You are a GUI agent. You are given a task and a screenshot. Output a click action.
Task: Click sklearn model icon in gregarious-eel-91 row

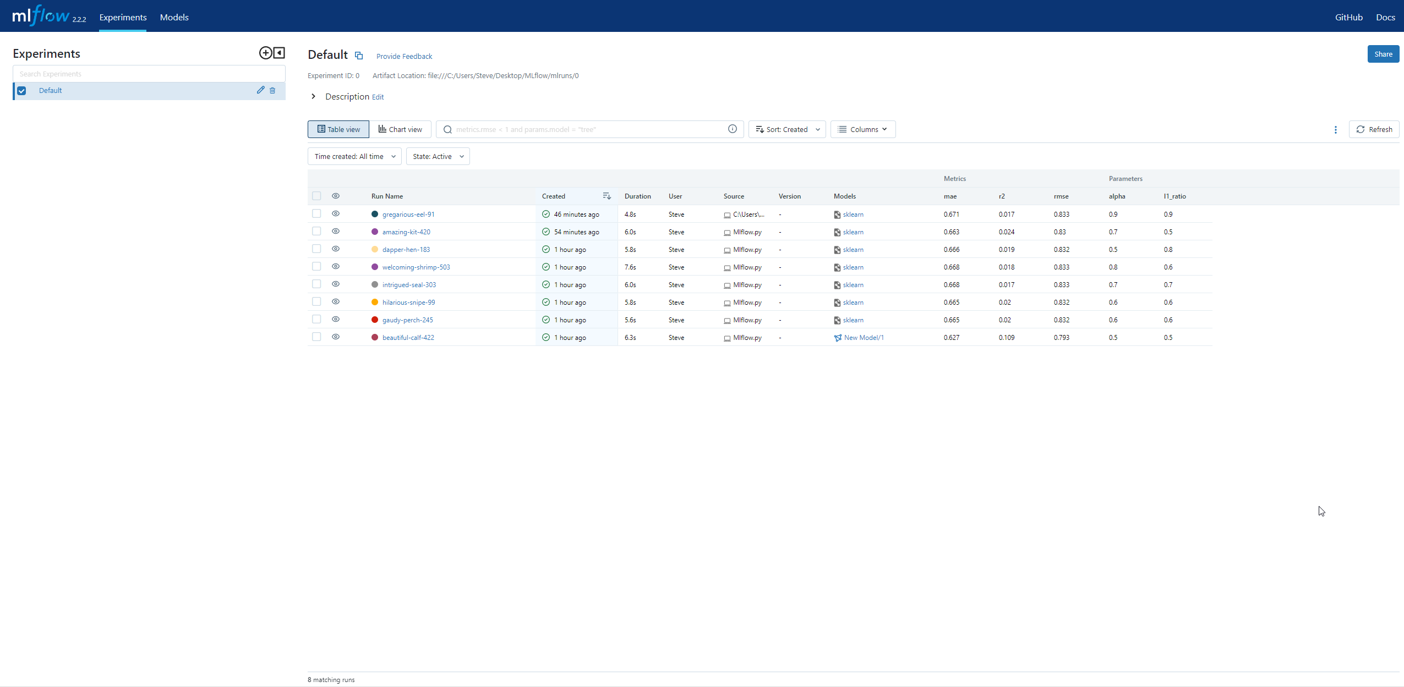click(x=837, y=215)
